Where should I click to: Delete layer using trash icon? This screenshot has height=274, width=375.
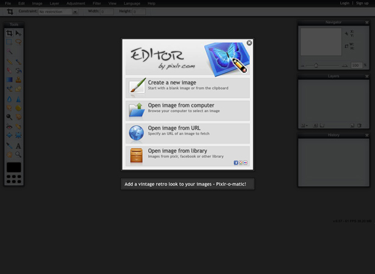click(359, 125)
